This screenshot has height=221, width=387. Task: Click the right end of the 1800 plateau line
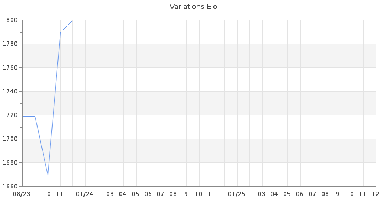click(375, 20)
